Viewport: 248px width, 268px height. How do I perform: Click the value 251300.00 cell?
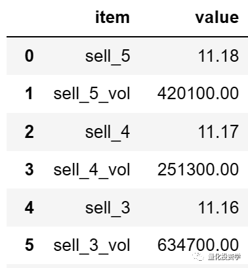click(x=198, y=169)
